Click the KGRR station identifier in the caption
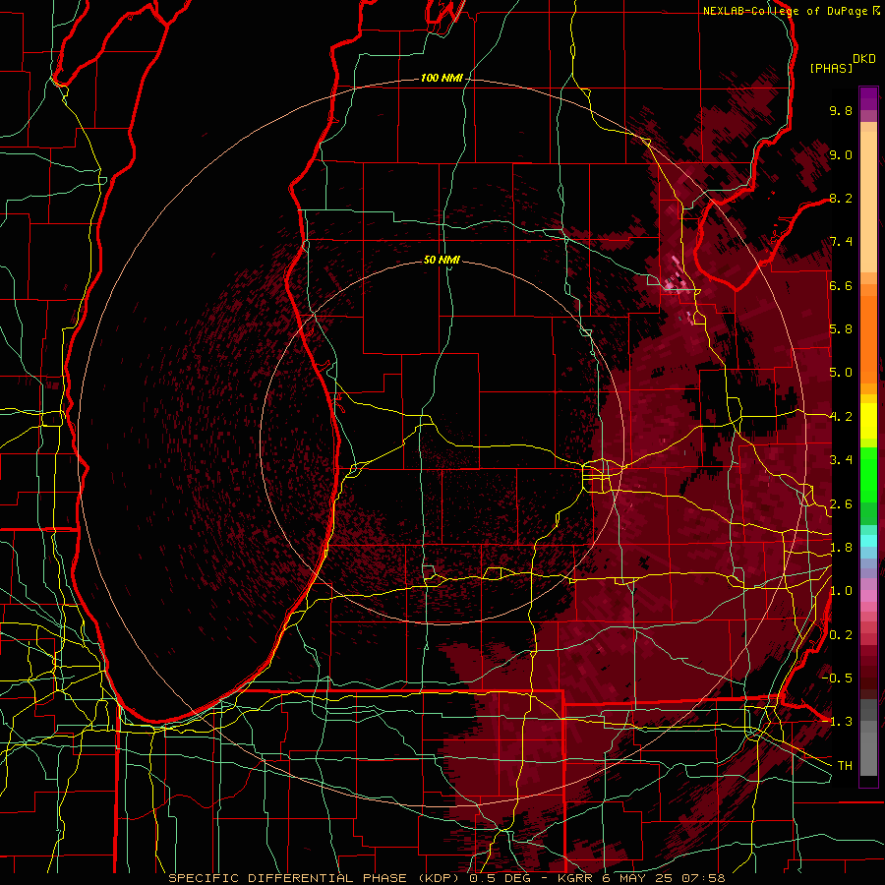Viewport: 885px width, 885px height. coord(574,878)
